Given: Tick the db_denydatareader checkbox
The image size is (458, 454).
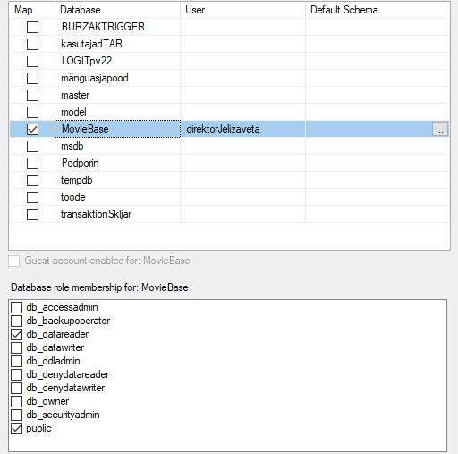Looking at the screenshot, I should pyautogui.click(x=16, y=374).
